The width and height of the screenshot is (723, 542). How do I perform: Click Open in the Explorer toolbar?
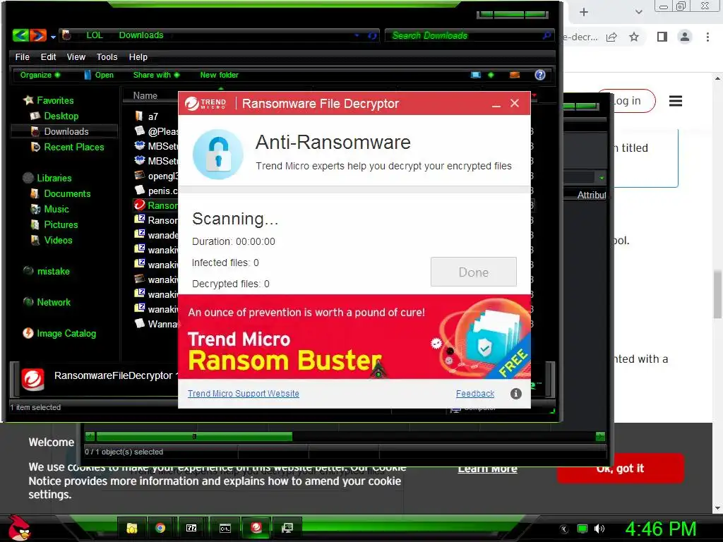(x=99, y=75)
